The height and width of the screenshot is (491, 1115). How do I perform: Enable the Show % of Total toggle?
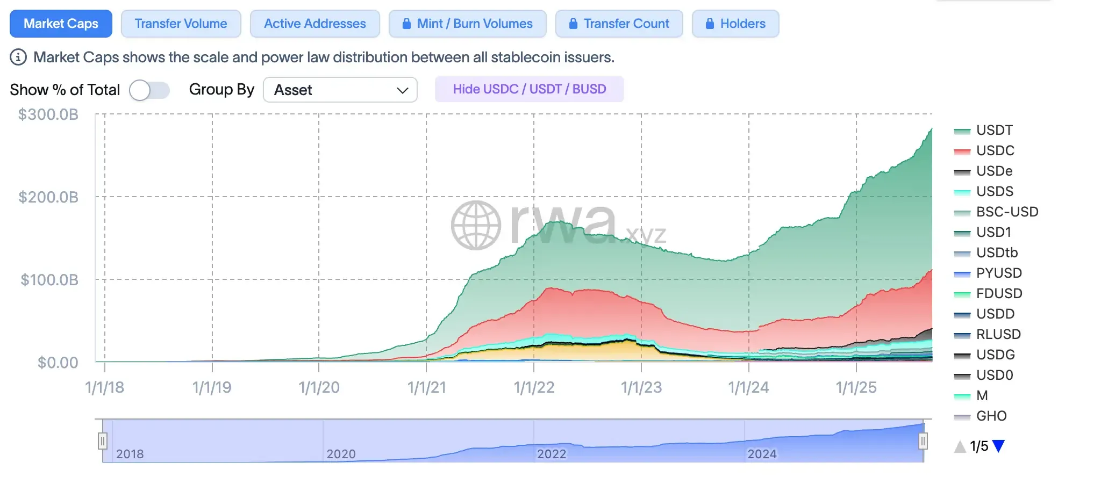tap(149, 90)
